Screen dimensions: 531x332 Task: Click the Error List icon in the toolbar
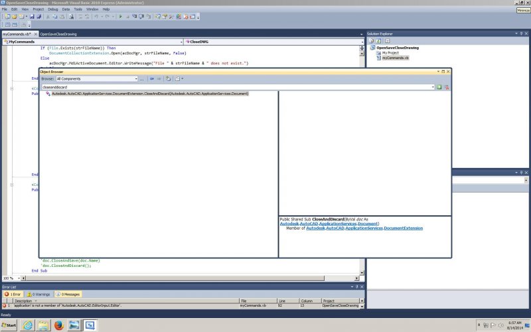[x=186, y=16]
